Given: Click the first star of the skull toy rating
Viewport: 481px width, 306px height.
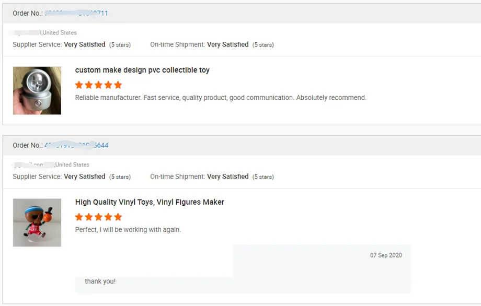Looking at the screenshot, I should point(79,85).
